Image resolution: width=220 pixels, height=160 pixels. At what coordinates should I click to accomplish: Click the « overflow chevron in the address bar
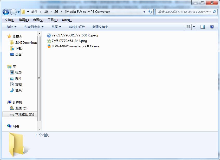[x=28, y=12]
